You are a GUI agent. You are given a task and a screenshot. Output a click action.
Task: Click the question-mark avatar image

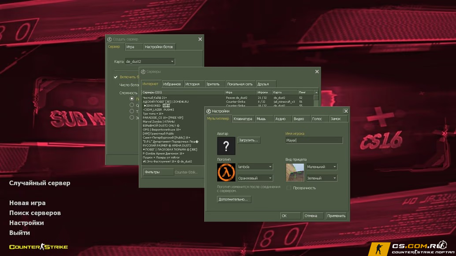click(226, 146)
